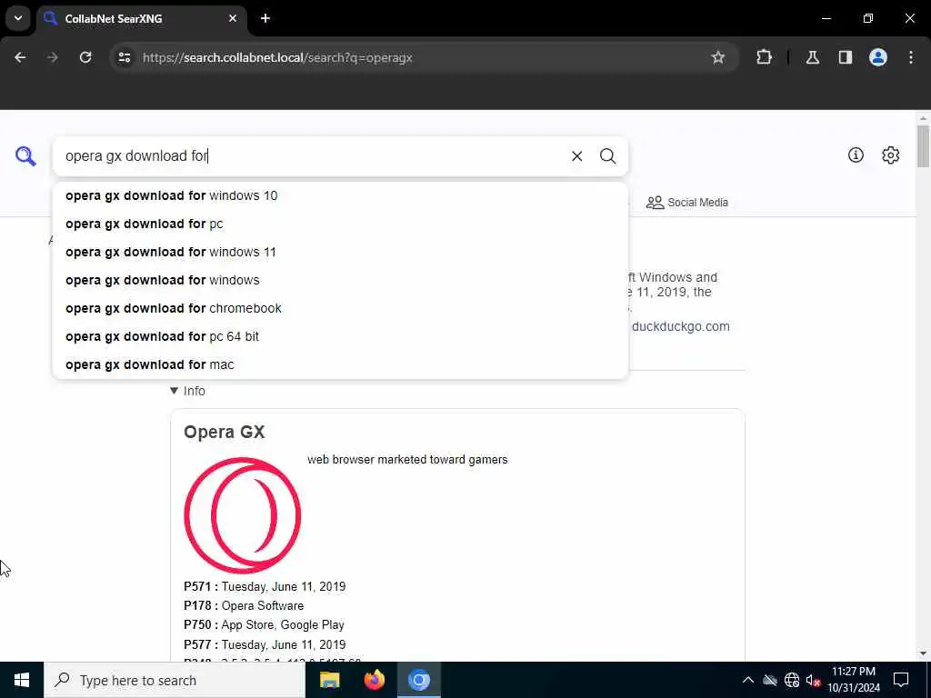Choose suggestion ending in mac

pos(340,364)
